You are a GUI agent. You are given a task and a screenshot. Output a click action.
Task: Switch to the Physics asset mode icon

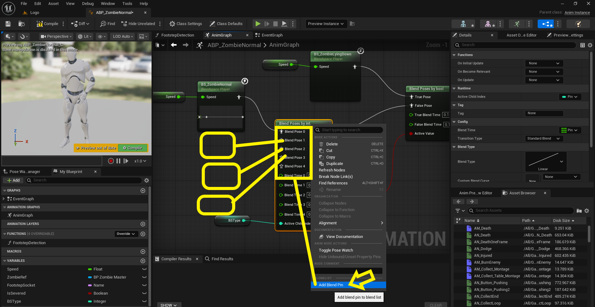coord(578,24)
